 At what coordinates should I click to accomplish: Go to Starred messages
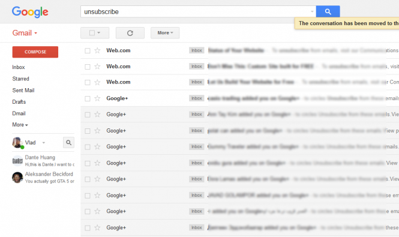pyautogui.click(x=20, y=79)
